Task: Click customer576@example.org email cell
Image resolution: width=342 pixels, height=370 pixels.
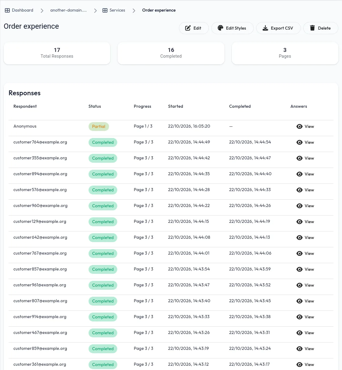Action: (x=40, y=190)
